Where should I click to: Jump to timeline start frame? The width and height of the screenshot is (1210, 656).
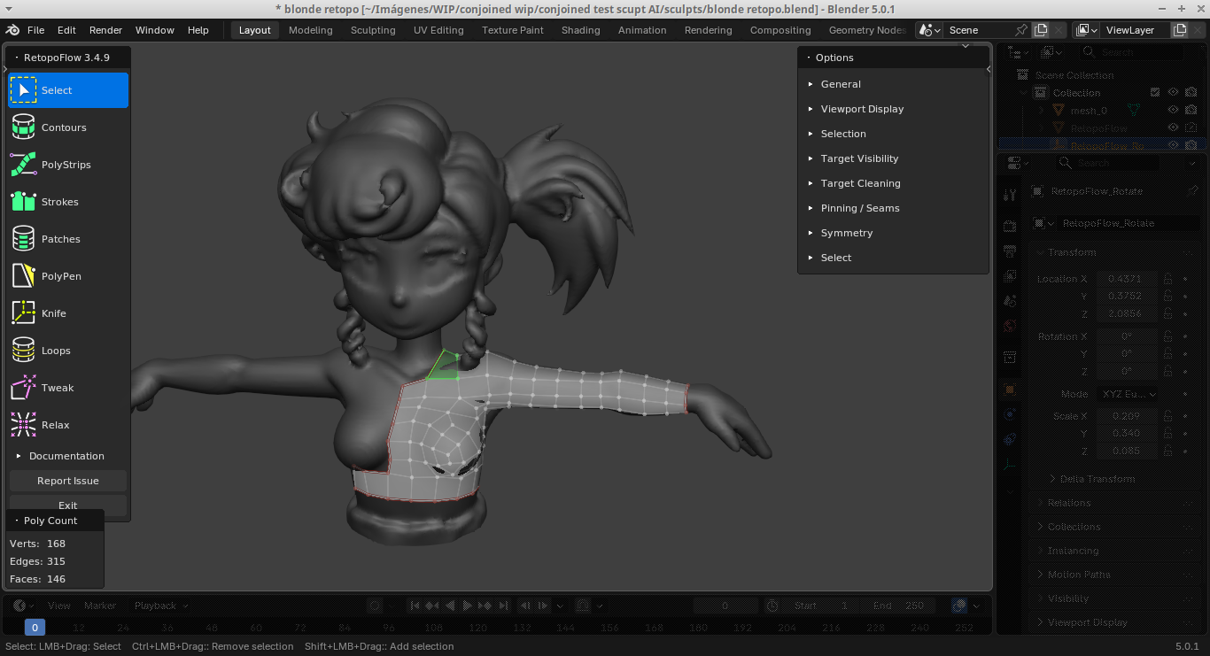click(x=415, y=606)
